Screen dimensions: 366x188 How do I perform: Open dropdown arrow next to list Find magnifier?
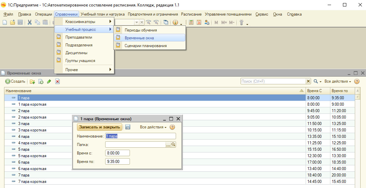point(321,82)
